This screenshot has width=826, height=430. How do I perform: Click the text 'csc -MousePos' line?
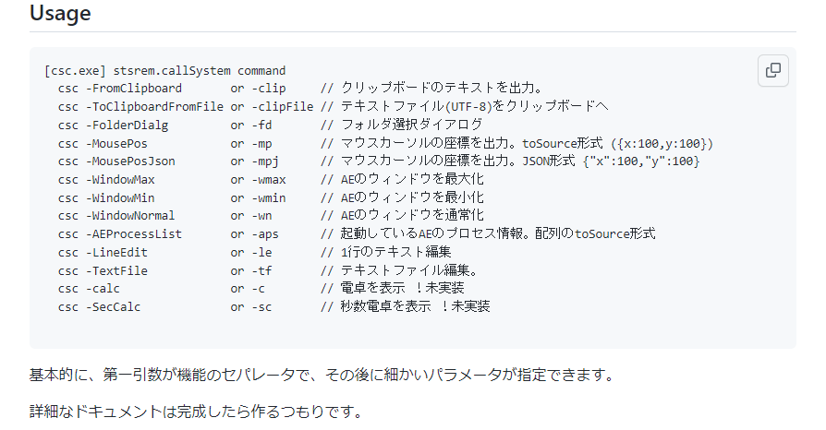103,144
